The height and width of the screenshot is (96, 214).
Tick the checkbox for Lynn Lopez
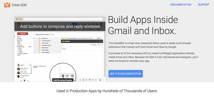[35, 43]
